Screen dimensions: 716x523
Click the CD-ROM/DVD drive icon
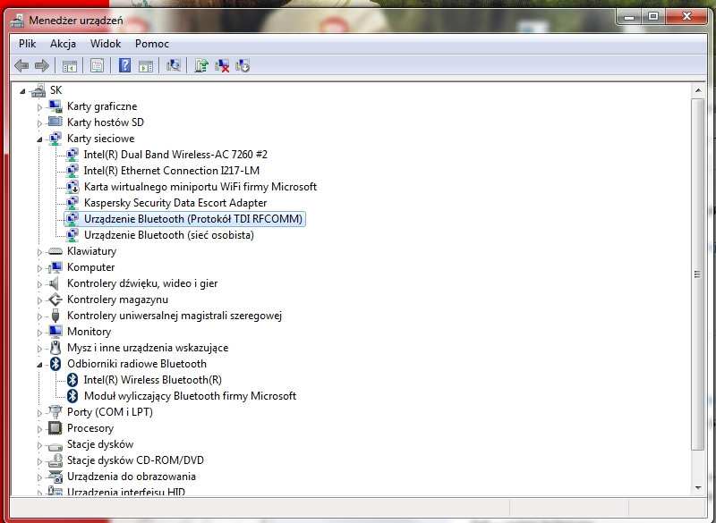pos(55,460)
